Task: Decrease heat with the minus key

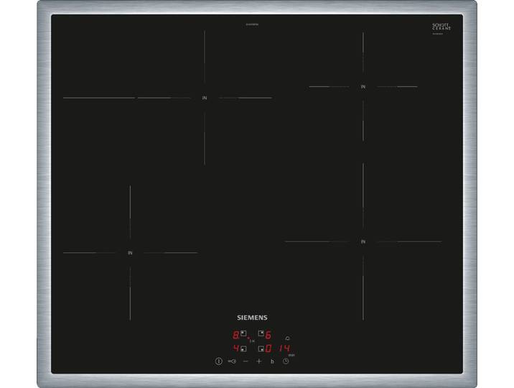Action: tap(246, 361)
